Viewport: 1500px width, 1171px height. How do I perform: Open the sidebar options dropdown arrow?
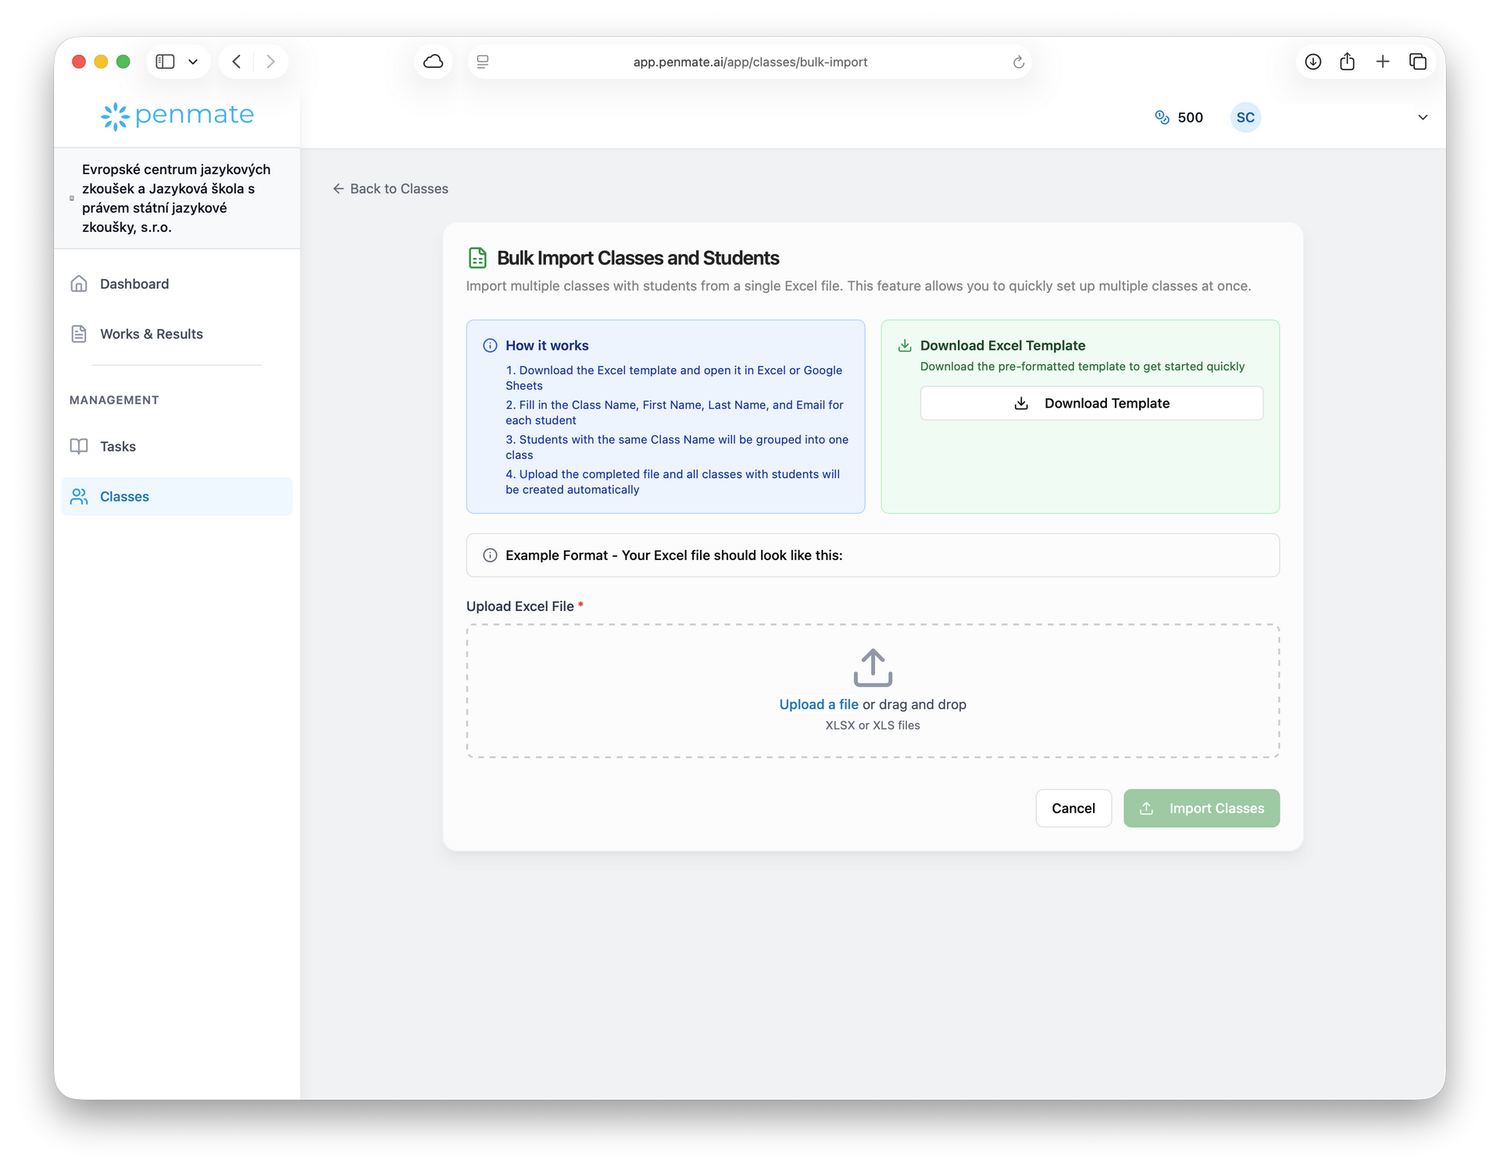193,62
